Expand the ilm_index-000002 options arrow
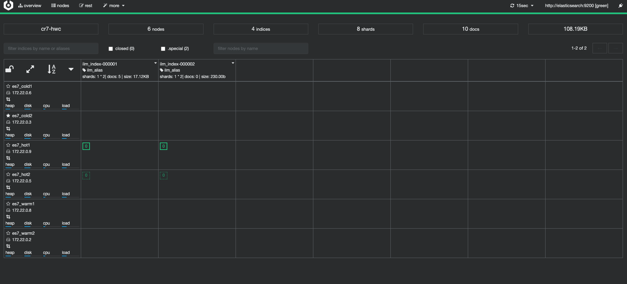This screenshot has height=284, width=627. (233, 63)
